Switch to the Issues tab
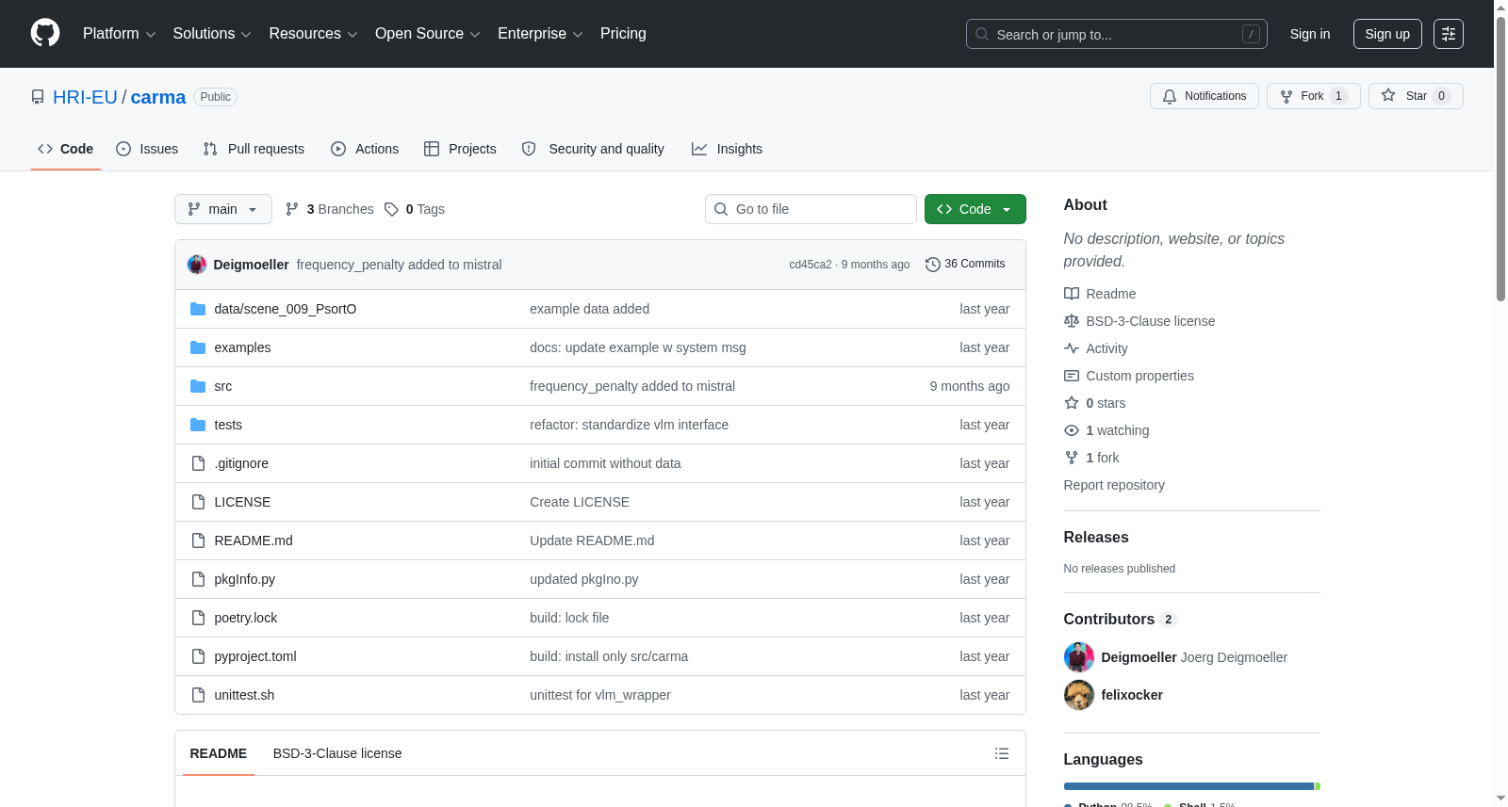This screenshot has height=807, width=1508. pos(147,149)
